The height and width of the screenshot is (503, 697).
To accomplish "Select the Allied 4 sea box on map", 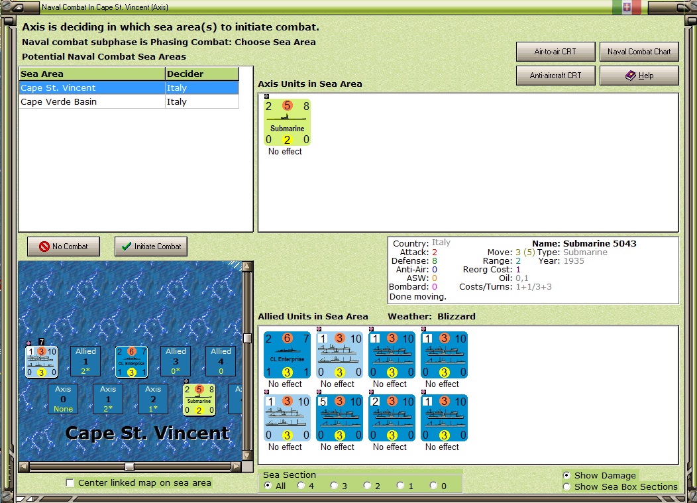I will tap(221, 362).
